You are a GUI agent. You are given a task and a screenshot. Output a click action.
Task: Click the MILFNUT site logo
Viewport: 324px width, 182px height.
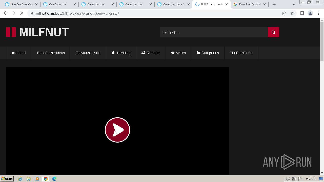(x=37, y=32)
